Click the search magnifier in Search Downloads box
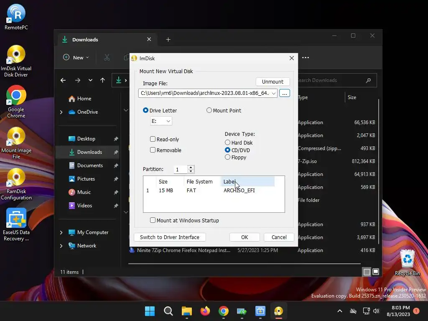This screenshot has width=428, height=321. tap(368, 80)
